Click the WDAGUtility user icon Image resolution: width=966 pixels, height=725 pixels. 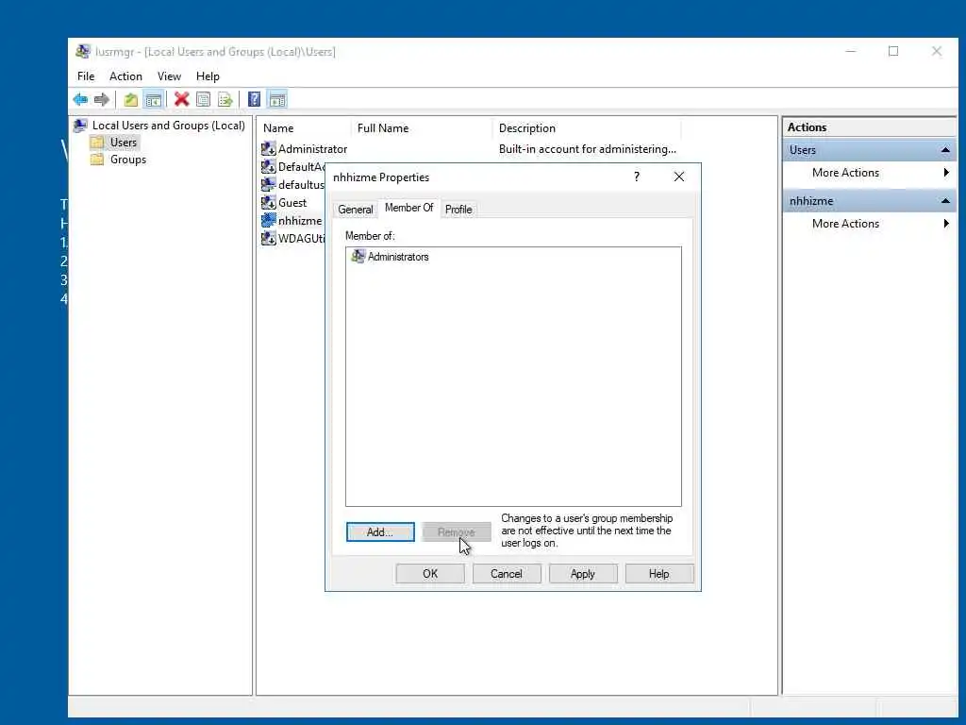pyautogui.click(x=268, y=238)
